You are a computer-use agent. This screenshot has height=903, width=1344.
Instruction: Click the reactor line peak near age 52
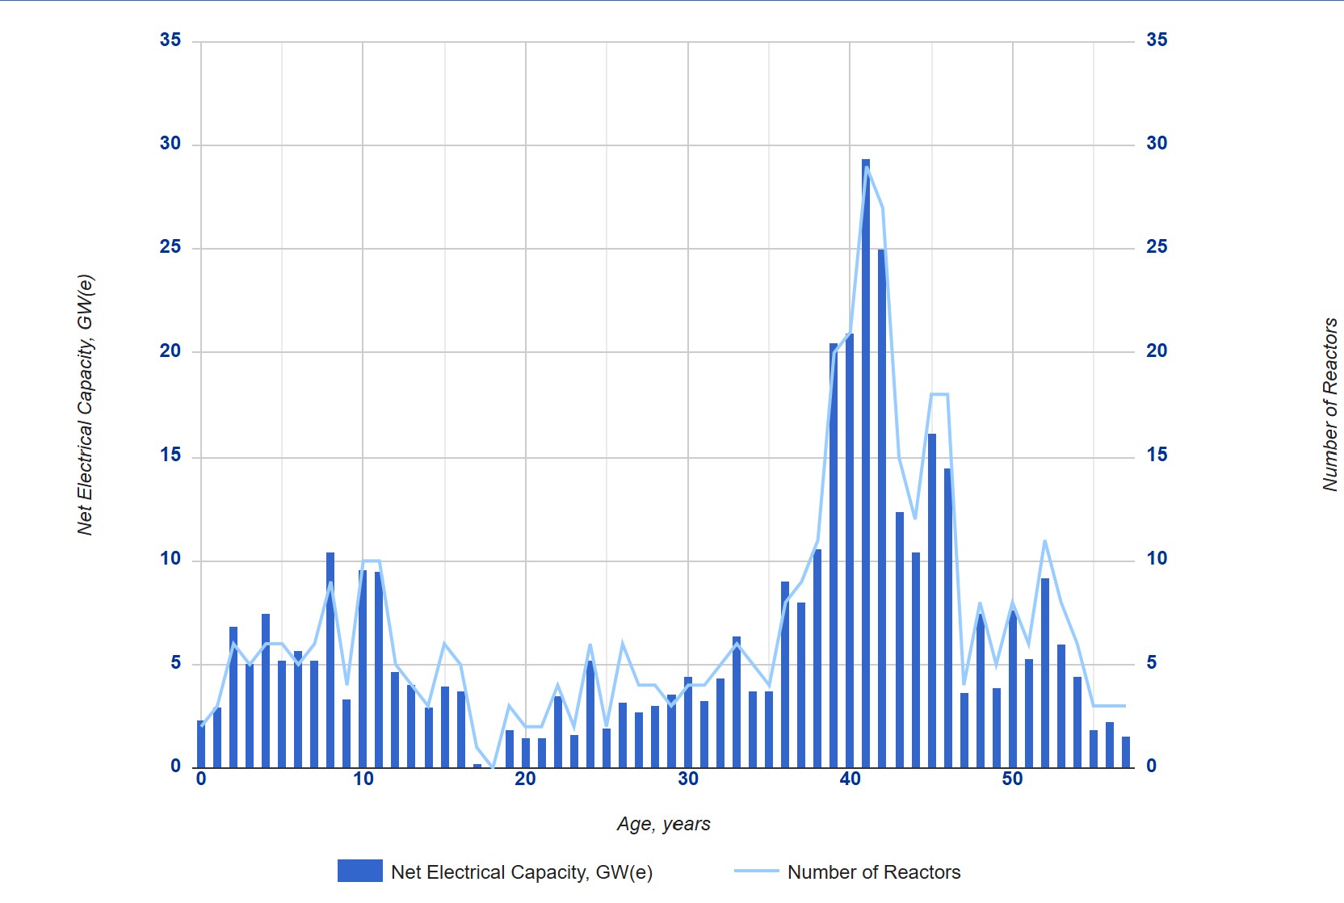pyautogui.click(x=1045, y=540)
